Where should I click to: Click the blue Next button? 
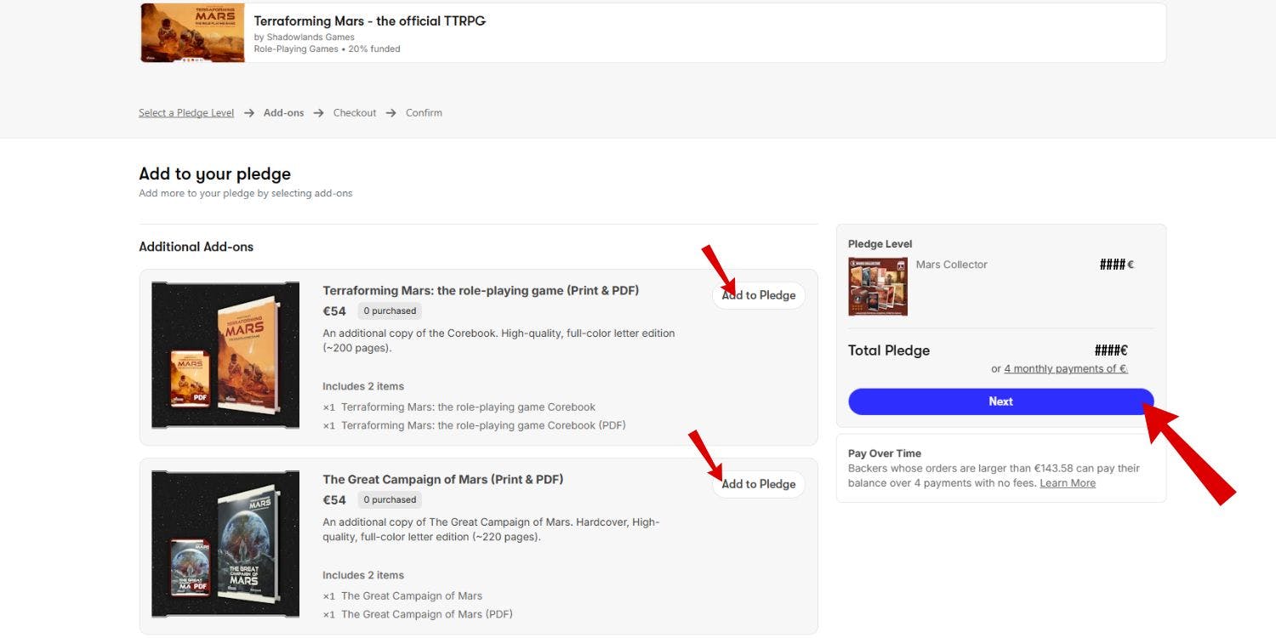1000,402
